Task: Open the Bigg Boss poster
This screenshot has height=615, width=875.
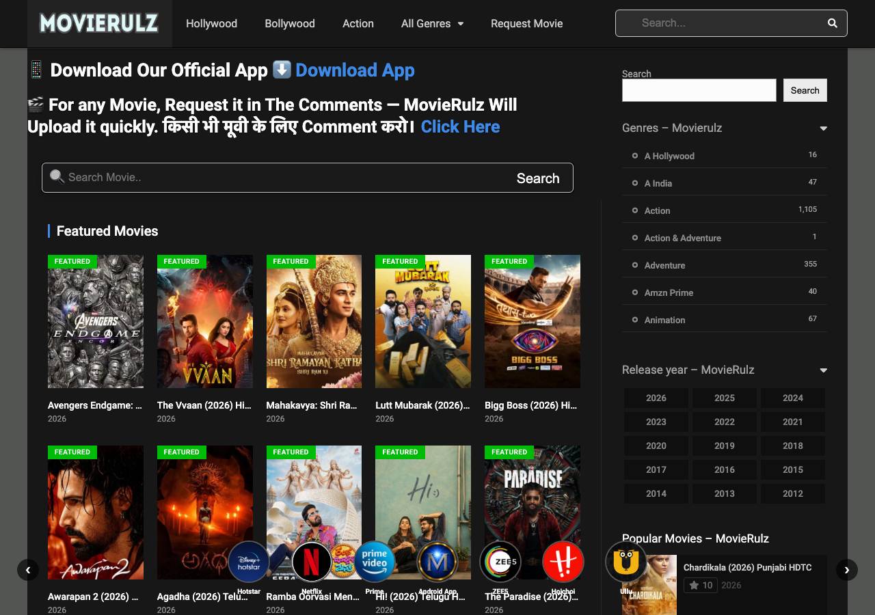Action: [533, 322]
